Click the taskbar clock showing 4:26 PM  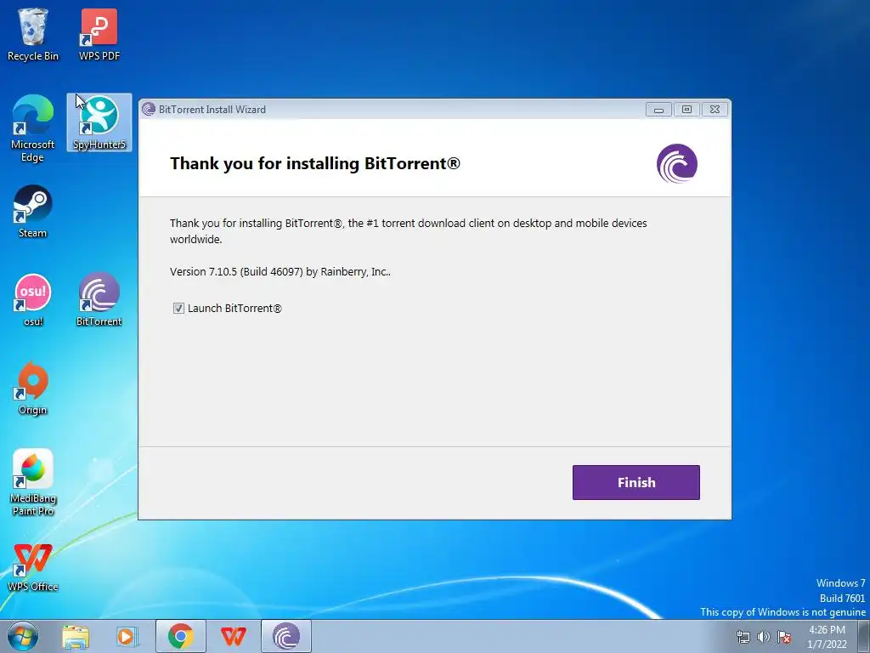pos(827,637)
